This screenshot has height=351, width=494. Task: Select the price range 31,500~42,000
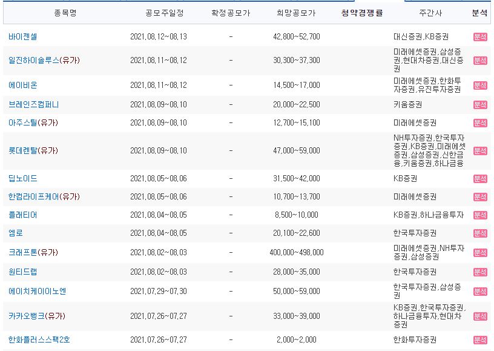(x=297, y=178)
